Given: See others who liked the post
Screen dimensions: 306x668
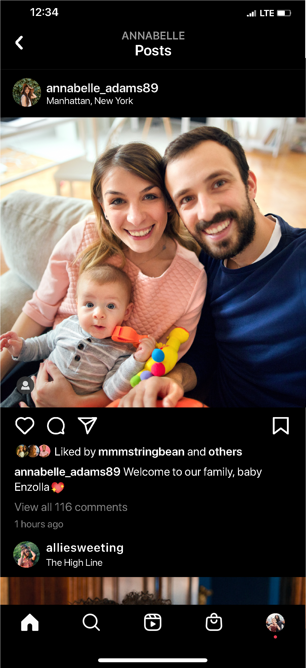Looking at the screenshot, I should [x=225, y=452].
